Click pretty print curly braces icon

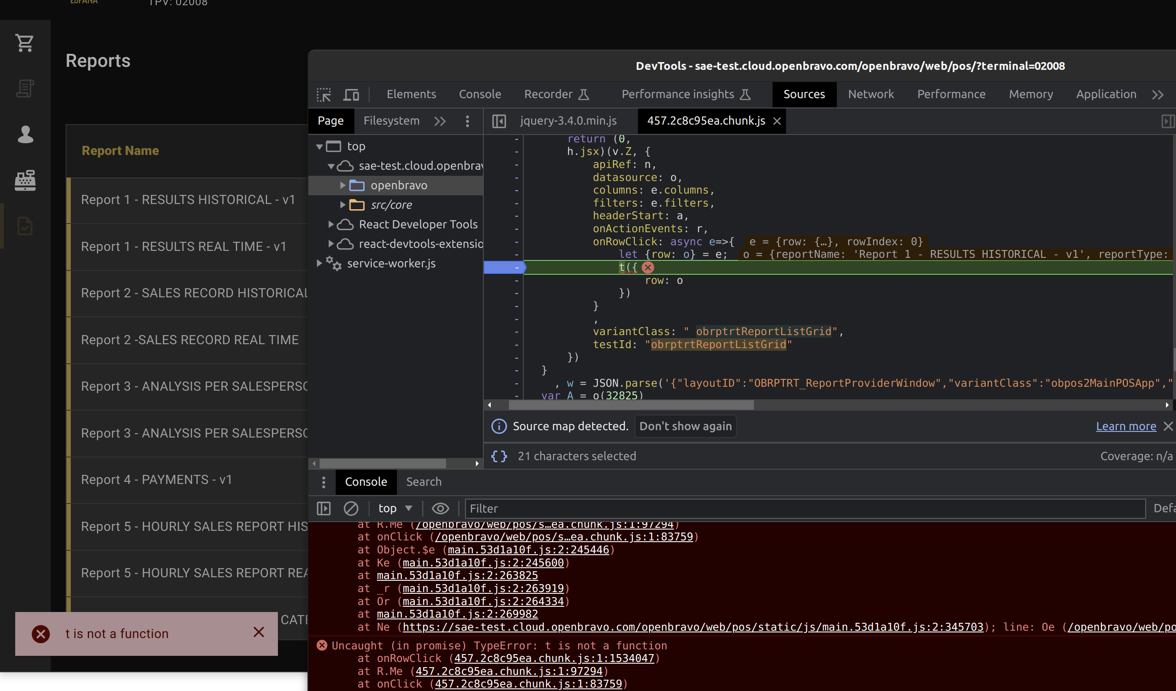pyautogui.click(x=499, y=456)
